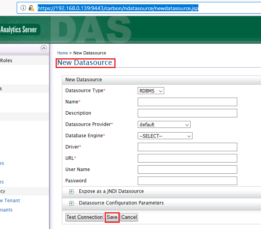Click the Cancel button

click(x=129, y=217)
